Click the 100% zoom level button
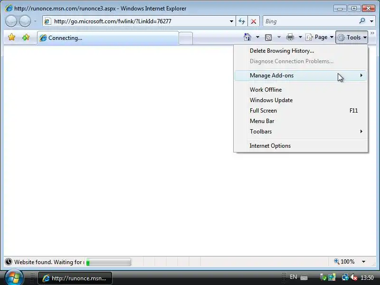Viewport: 380px width, 285px height. click(344, 262)
